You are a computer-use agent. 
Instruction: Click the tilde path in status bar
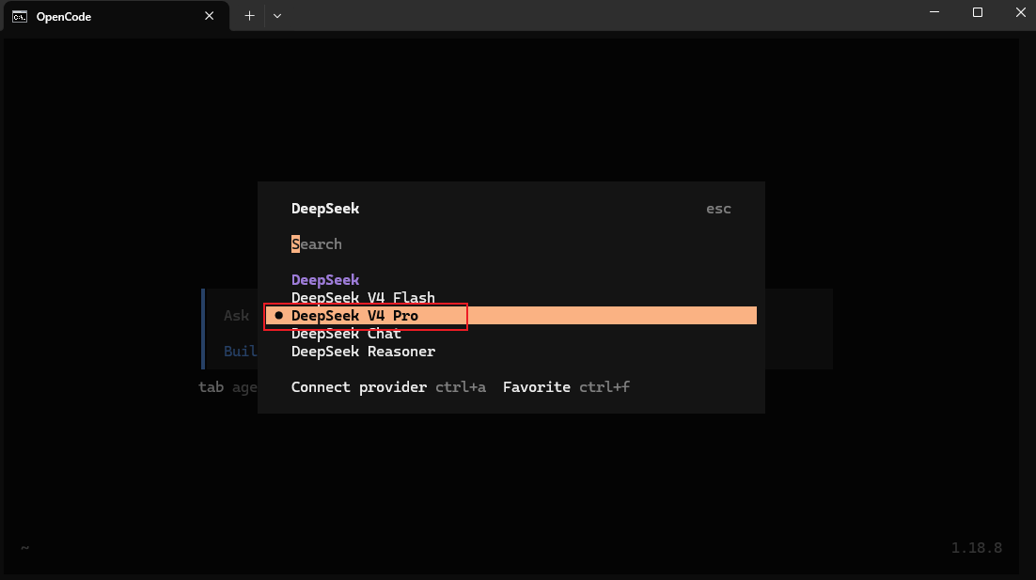coord(25,548)
